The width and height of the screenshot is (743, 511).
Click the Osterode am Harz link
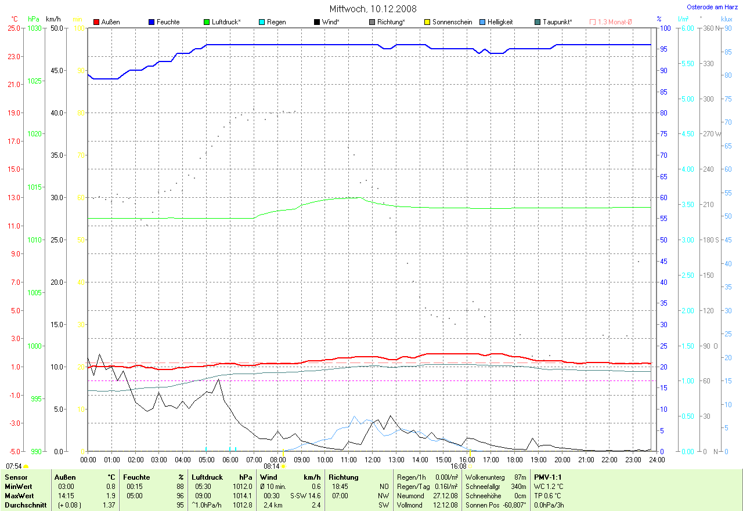pos(713,7)
